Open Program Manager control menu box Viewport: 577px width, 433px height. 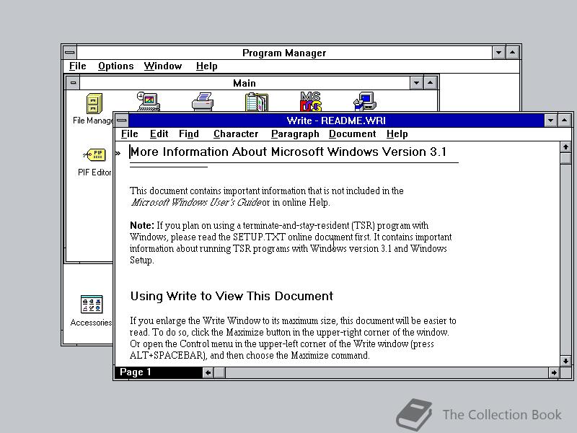point(69,53)
